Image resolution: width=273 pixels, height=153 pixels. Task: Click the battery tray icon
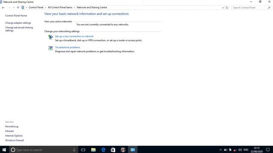pos(226,150)
